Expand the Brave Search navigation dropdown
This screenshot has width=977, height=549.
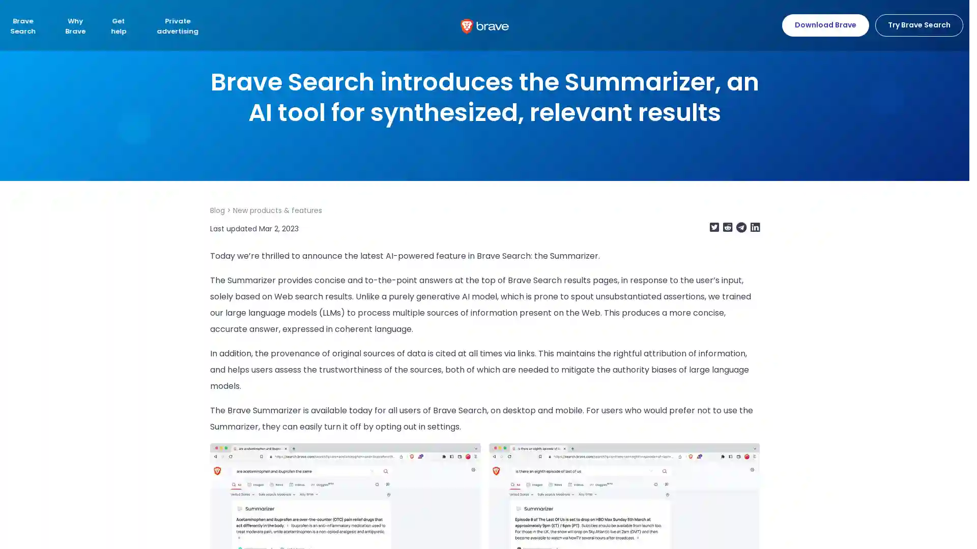23,25
